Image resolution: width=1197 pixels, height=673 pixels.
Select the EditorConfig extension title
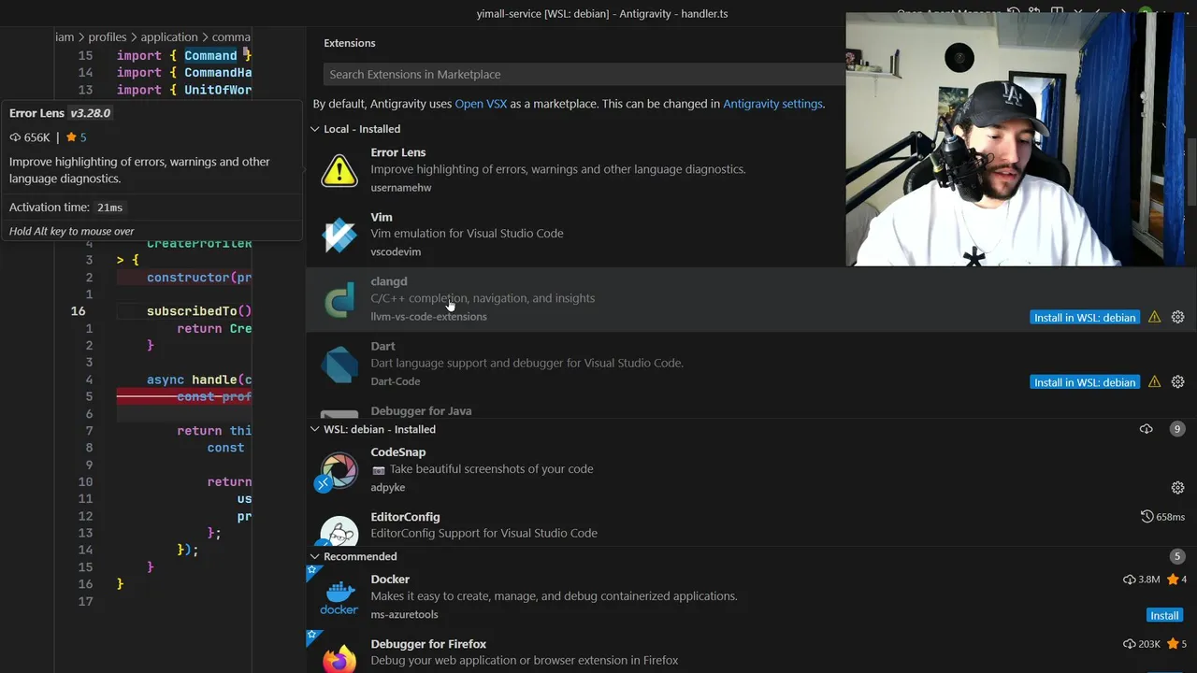405,517
